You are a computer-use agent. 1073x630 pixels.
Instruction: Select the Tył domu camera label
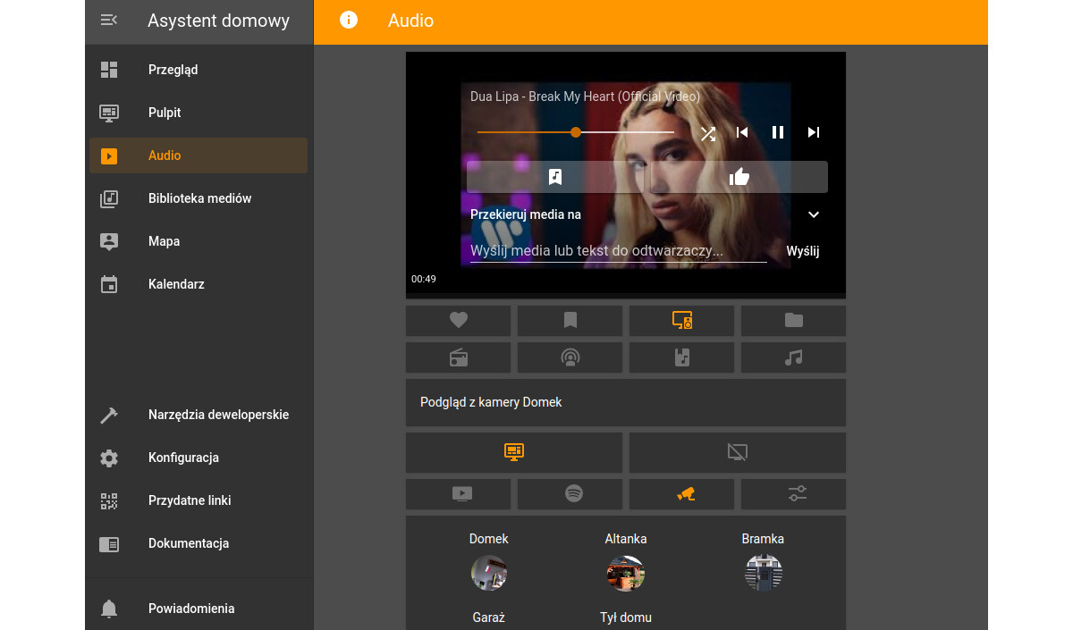pyautogui.click(x=626, y=617)
